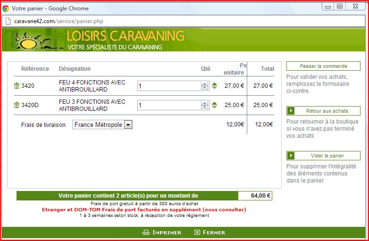Click the Px unitaire column header
Viewport: 369px width, 241px height.
coord(235,69)
